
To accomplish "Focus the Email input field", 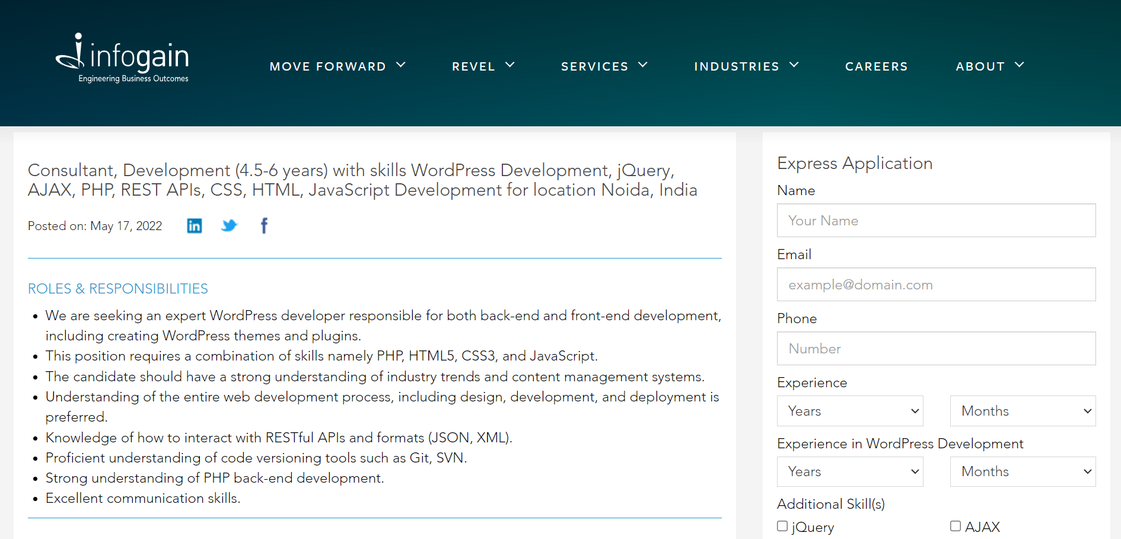I will pyautogui.click(x=937, y=285).
